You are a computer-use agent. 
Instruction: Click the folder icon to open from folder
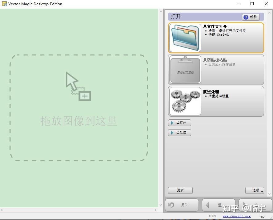pyautogui.click(x=185, y=37)
